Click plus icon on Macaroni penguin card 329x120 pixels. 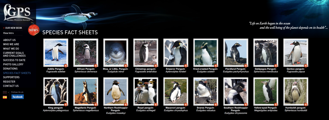point(185,104)
